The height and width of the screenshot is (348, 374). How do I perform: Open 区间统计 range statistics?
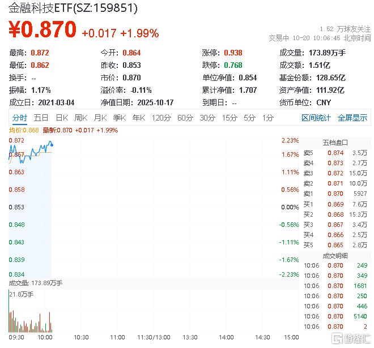click(316, 118)
